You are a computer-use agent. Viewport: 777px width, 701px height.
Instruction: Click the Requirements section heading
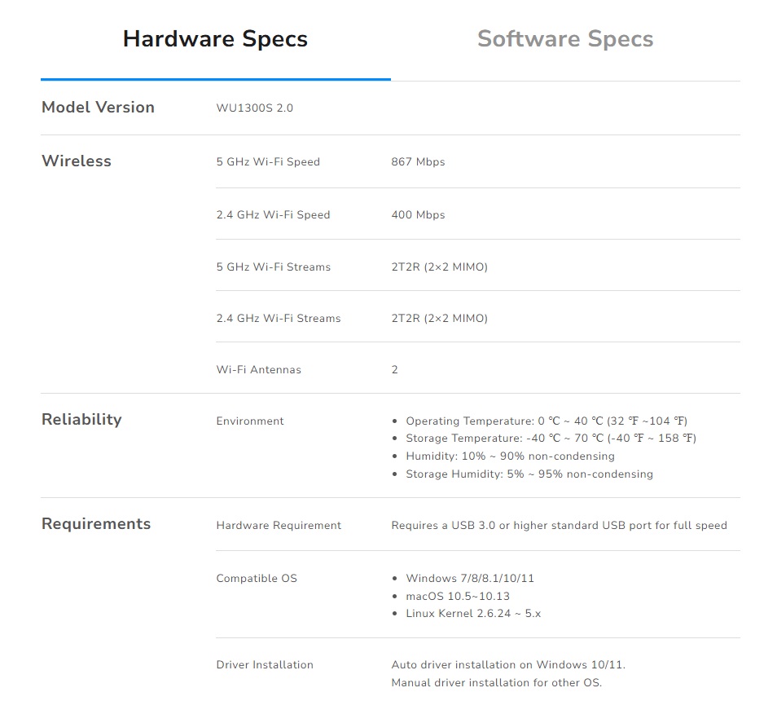click(96, 524)
